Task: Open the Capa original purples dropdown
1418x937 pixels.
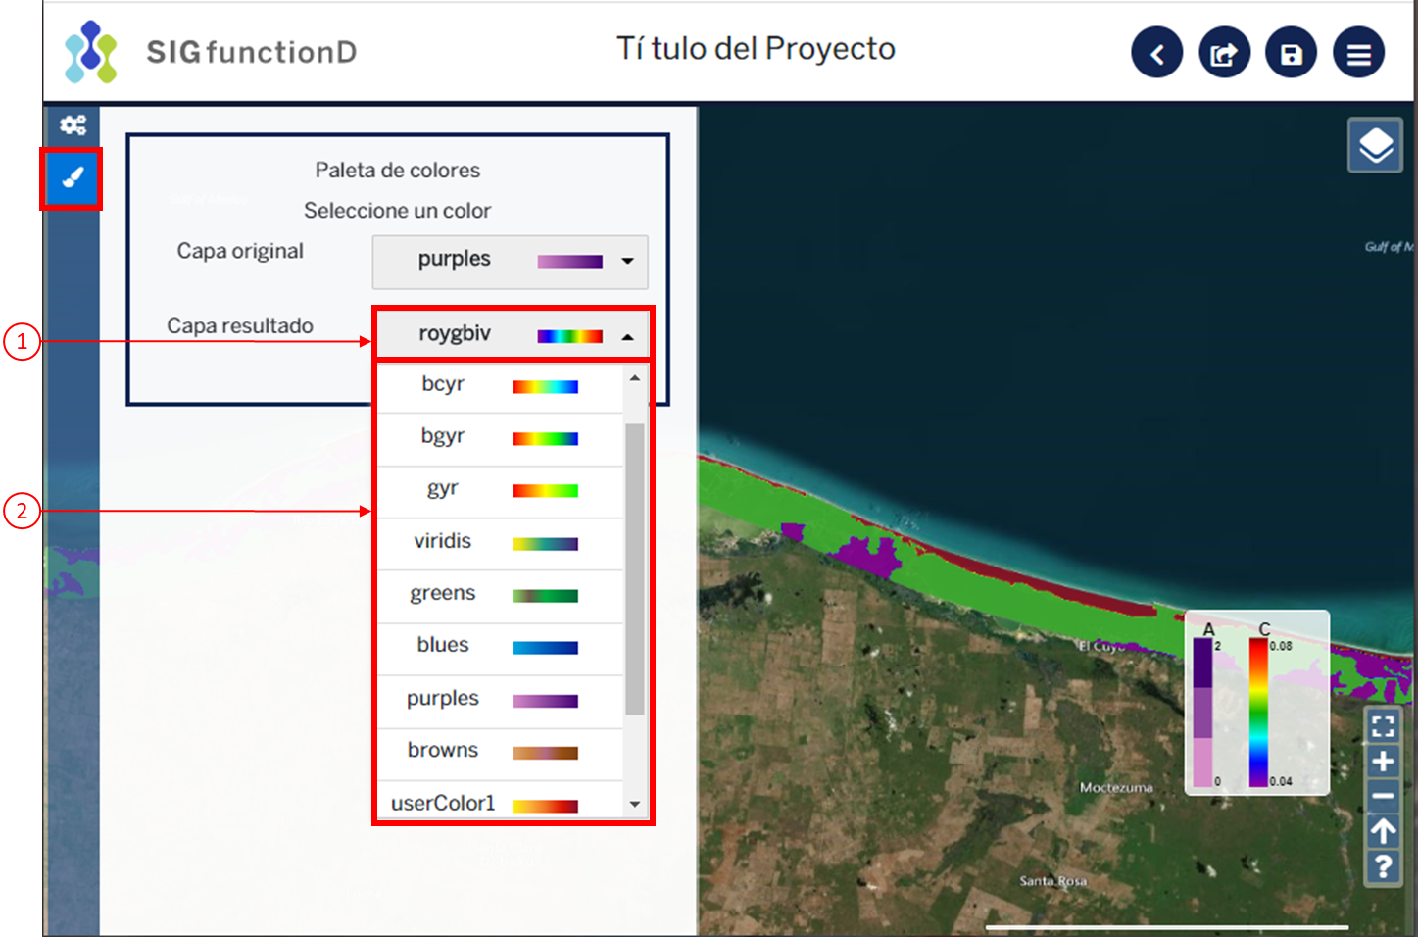Action: click(511, 262)
